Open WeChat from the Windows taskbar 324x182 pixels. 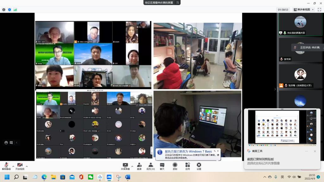(90, 177)
